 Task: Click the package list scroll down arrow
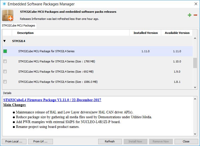pos(195,87)
